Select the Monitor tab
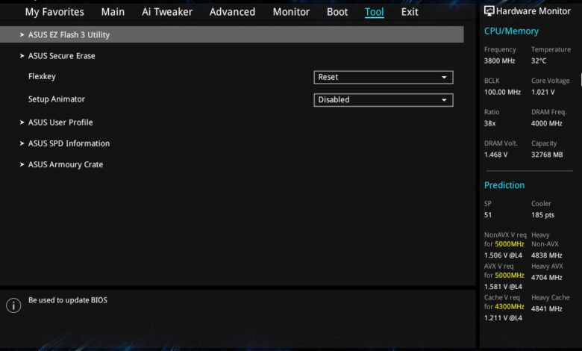This screenshot has height=351, width=582. 291,12
